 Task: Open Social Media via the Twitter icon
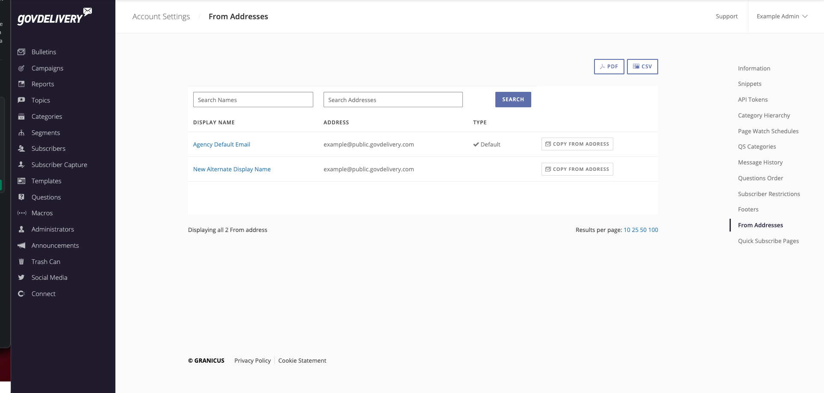tap(21, 277)
